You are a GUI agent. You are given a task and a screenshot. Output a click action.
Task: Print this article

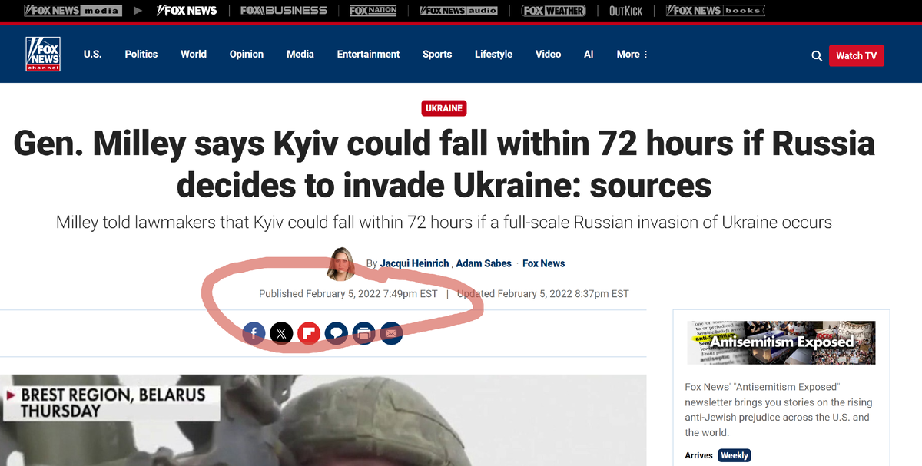click(x=363, y=333)
